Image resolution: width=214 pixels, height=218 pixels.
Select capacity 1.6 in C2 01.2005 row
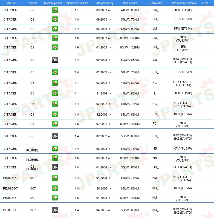pyautogui.click(x=77, y=47)
